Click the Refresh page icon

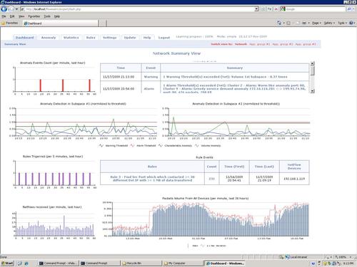point(270,9)
